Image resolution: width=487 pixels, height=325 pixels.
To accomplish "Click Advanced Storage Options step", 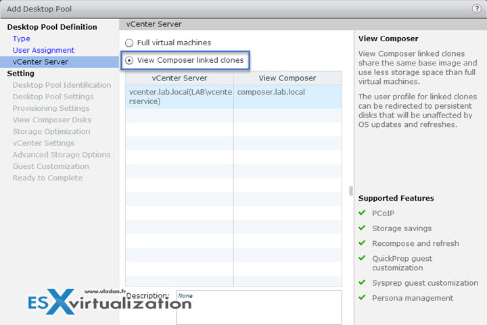I will click(x=62, y=155).
